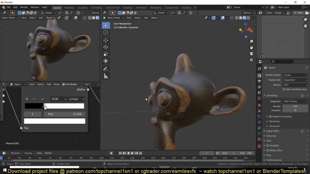Open the Help menu
310x174 pixels.
click(44, 7)
